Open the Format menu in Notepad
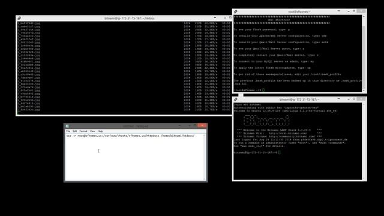 [x=83, y=131]
